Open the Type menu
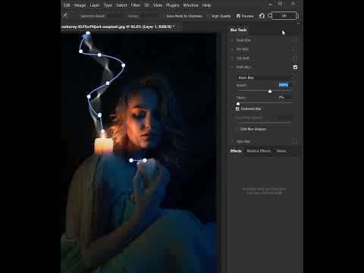Screen dimensions: 364x273 pyautogui.click(x=108, y=5)
